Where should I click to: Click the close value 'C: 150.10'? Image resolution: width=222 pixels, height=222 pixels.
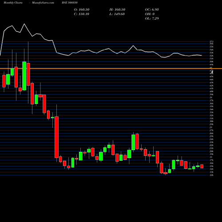click(x=82, y=14)
